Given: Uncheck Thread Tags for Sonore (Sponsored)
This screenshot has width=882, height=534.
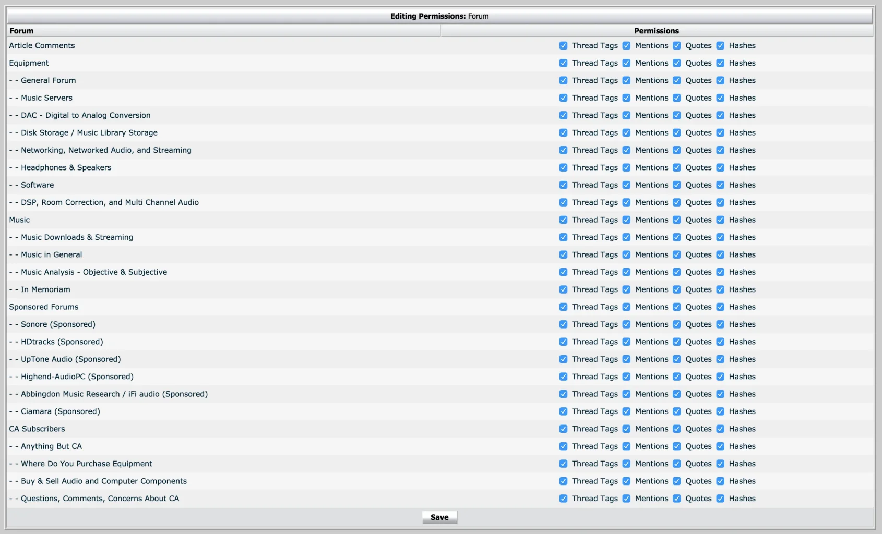Looking at the screenshot, I should [x=563, y=324].
